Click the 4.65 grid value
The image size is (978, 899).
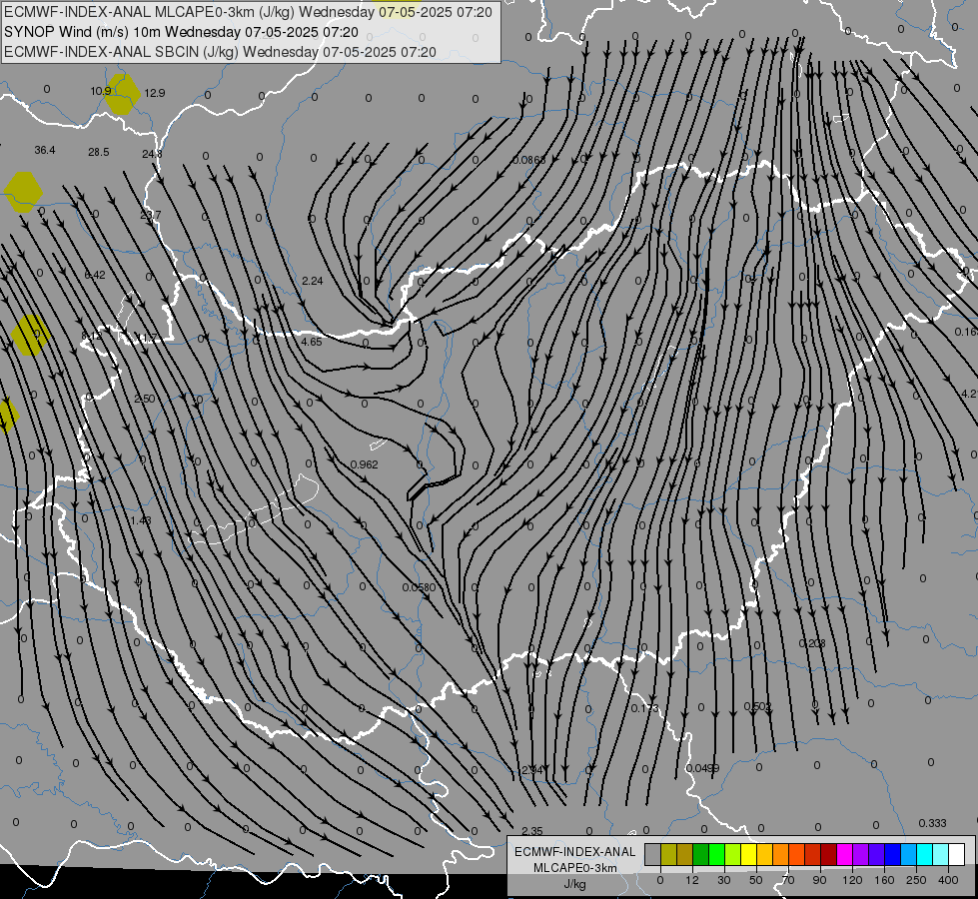(x=312, y=342)
